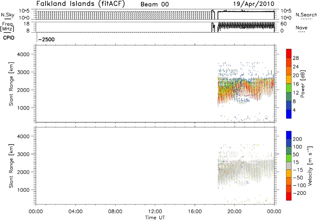The height and width of the screenshot is (220, 317).
Task: Click the '18' tick on Freq axis
Action: point(27,24)
